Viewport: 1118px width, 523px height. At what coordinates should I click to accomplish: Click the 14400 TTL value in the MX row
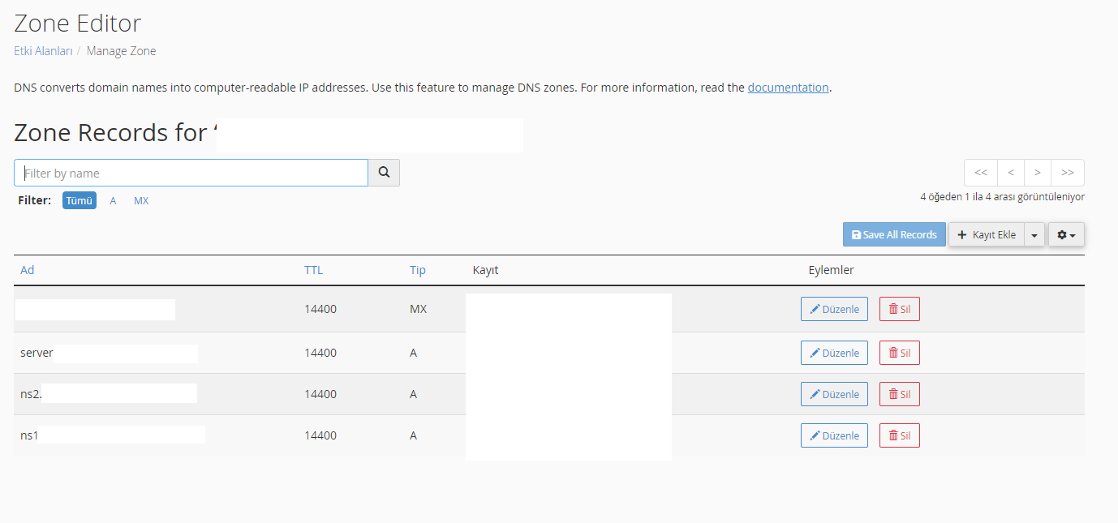tap(320, 309)
